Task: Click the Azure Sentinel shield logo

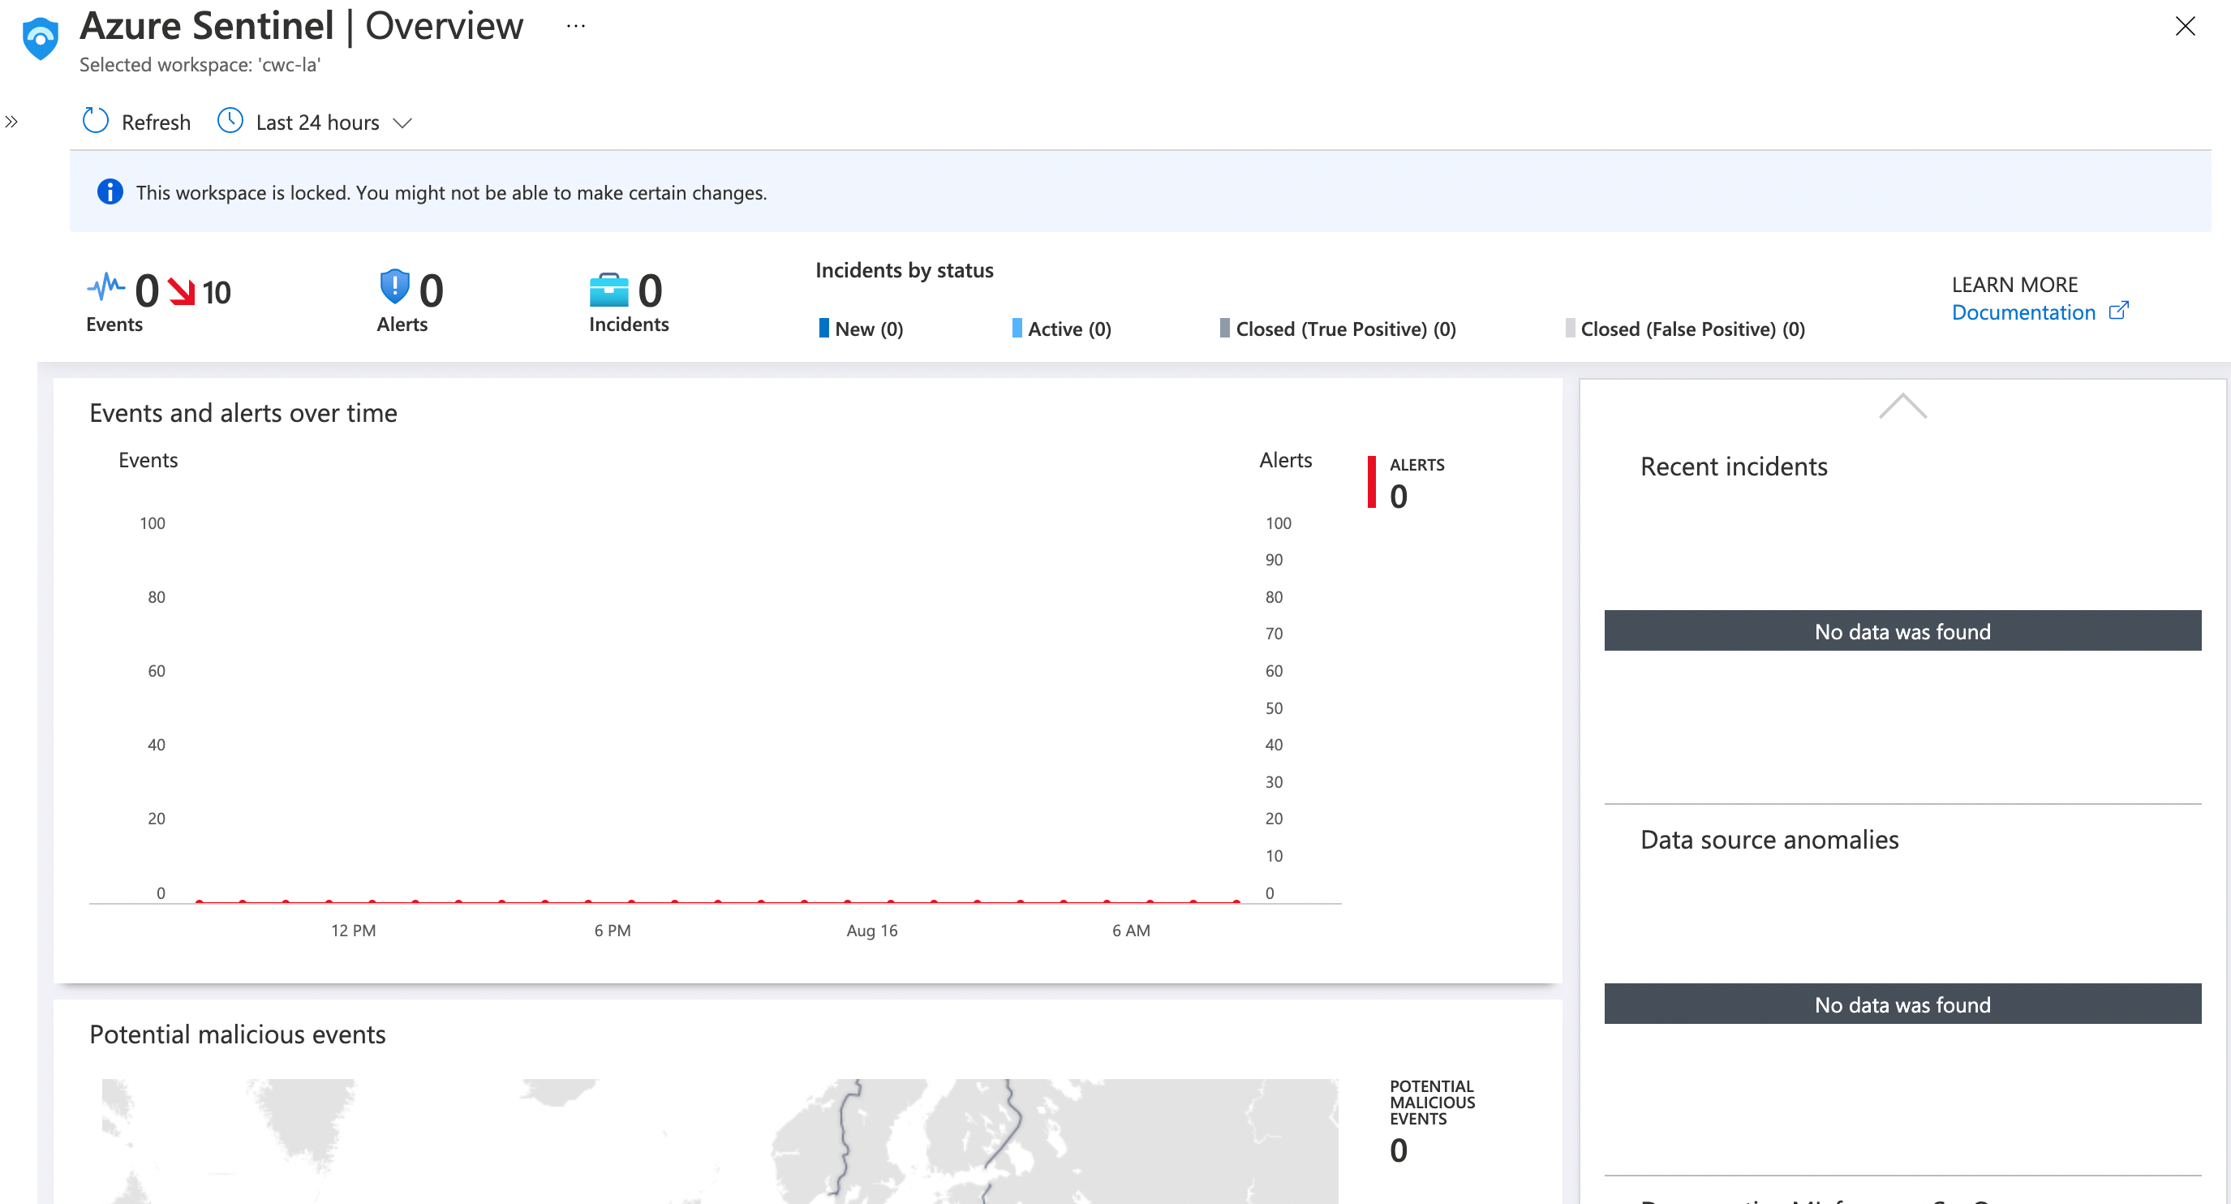Action: tap(40, 38)
